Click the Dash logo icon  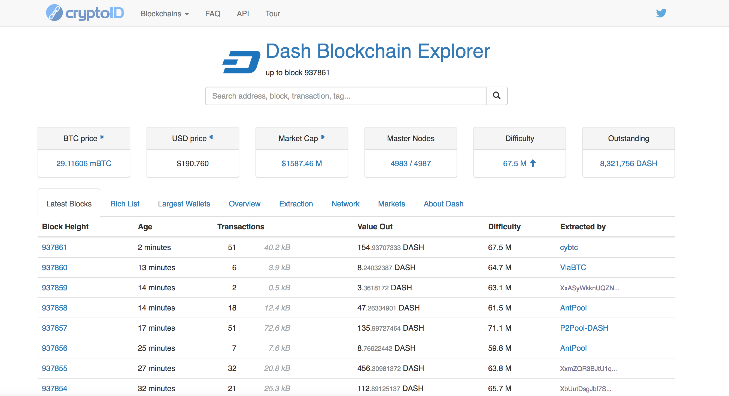point(241,62)
